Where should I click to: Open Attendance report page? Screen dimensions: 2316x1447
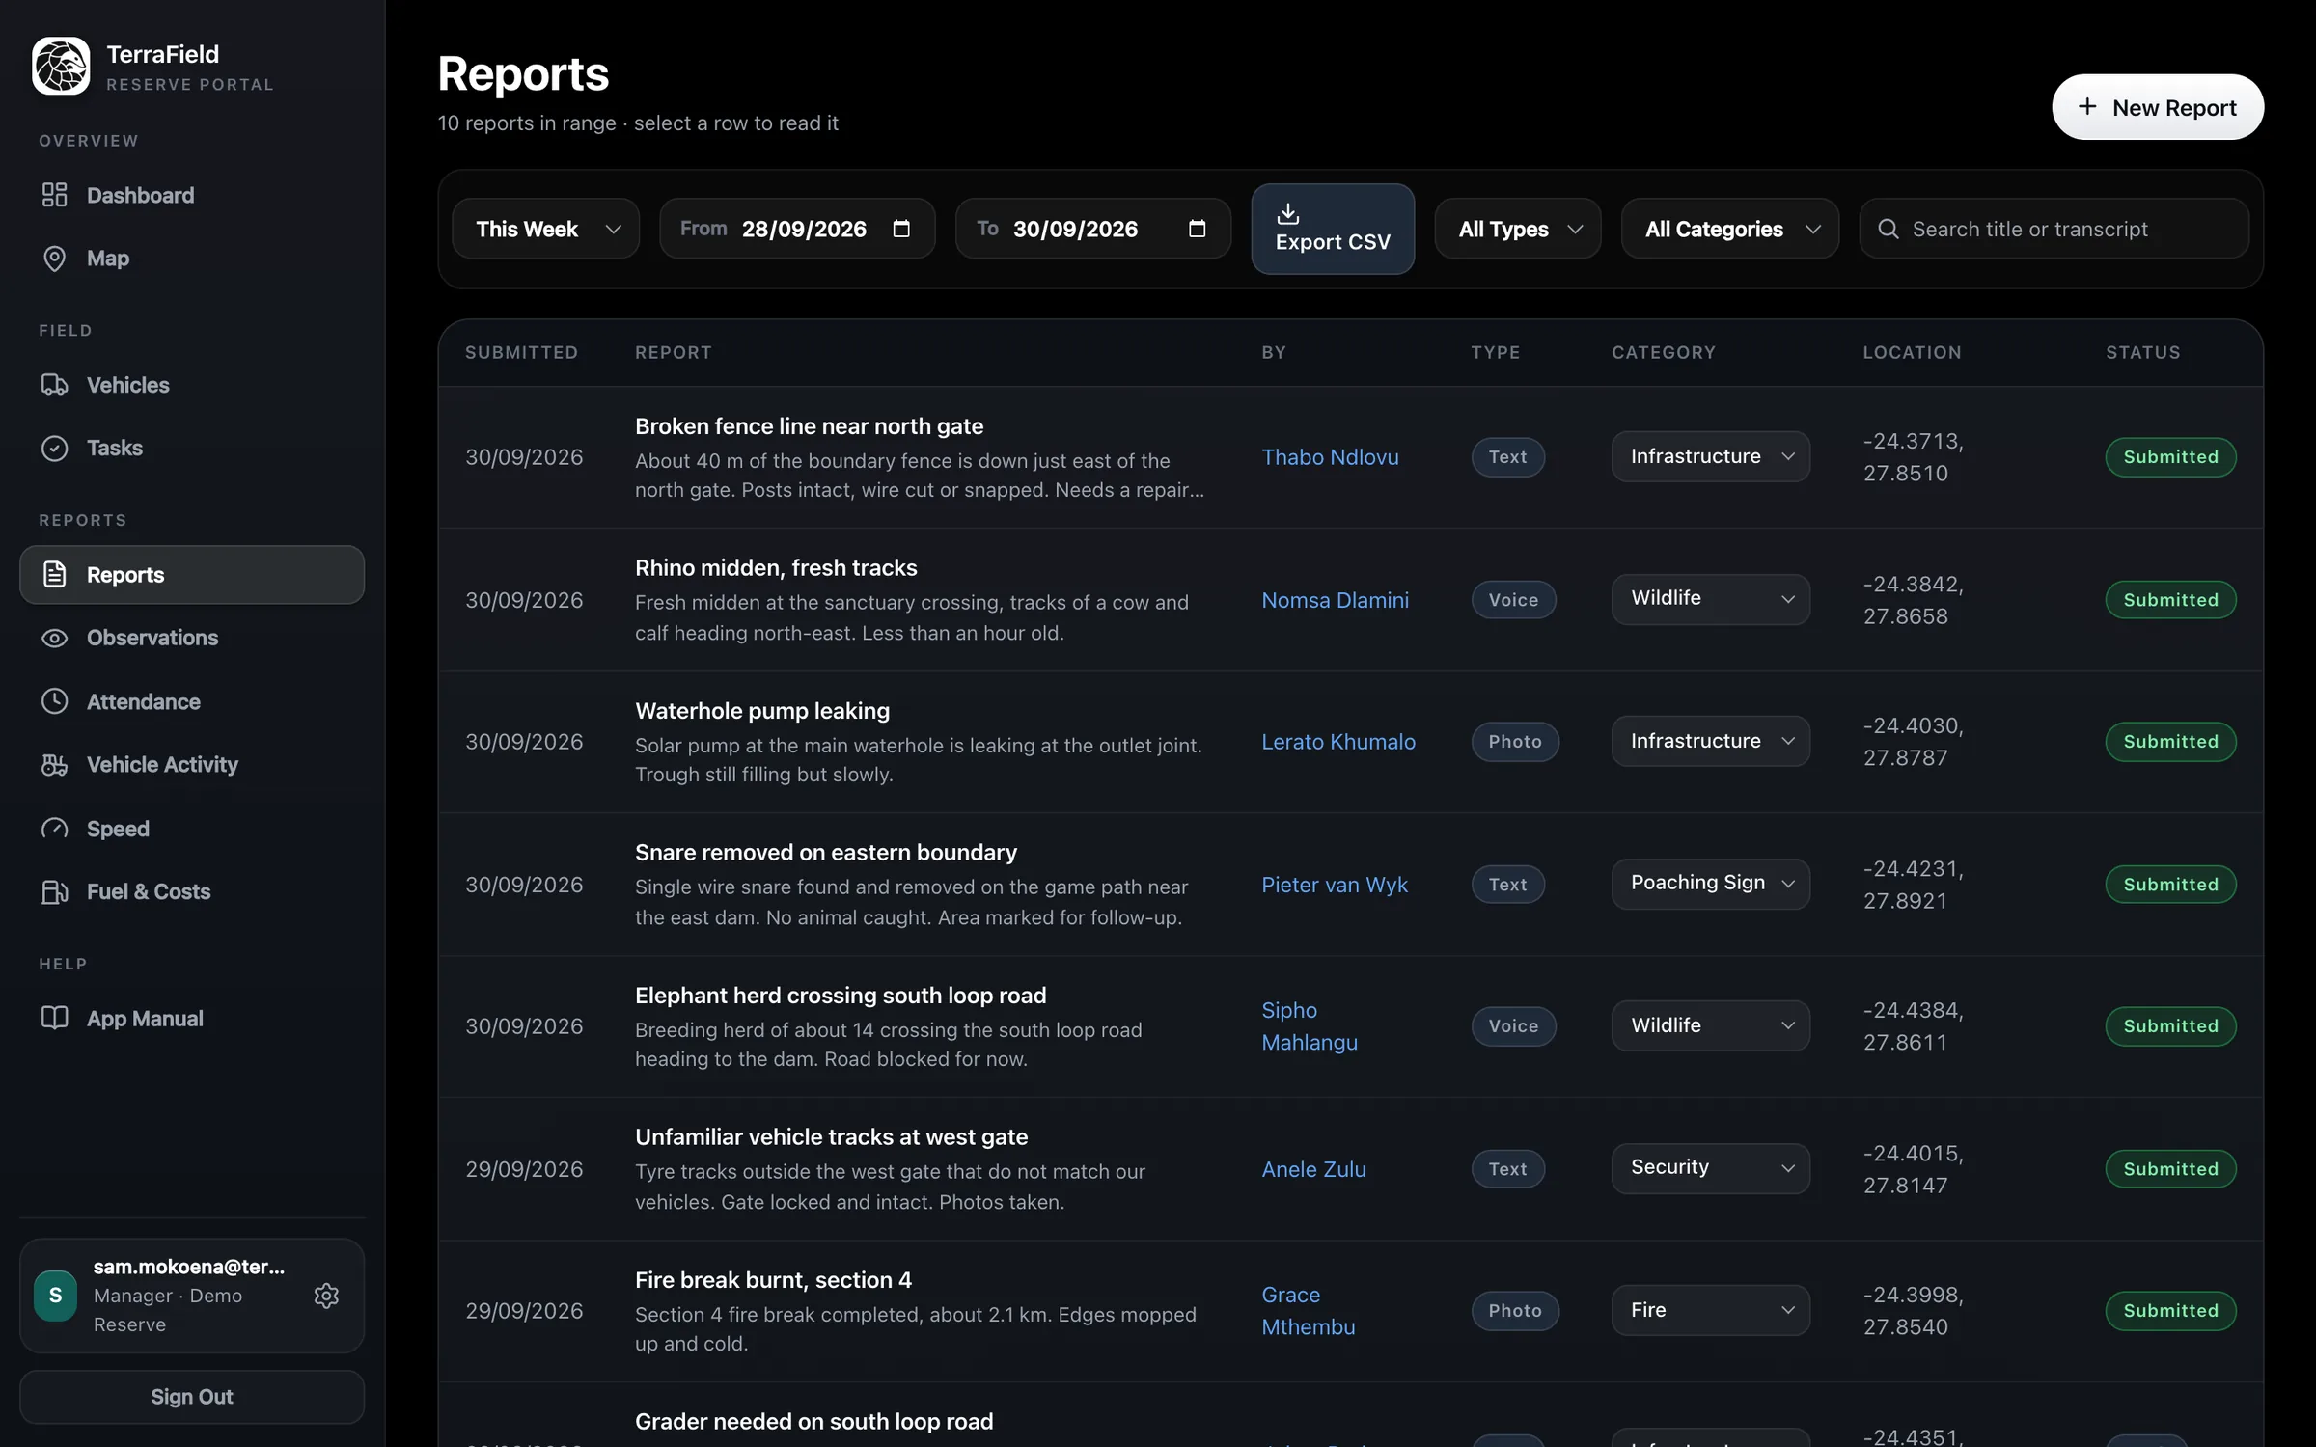click(192, 701)
